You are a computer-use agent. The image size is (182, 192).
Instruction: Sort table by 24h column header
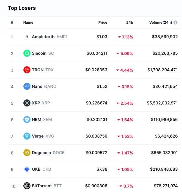130,22
